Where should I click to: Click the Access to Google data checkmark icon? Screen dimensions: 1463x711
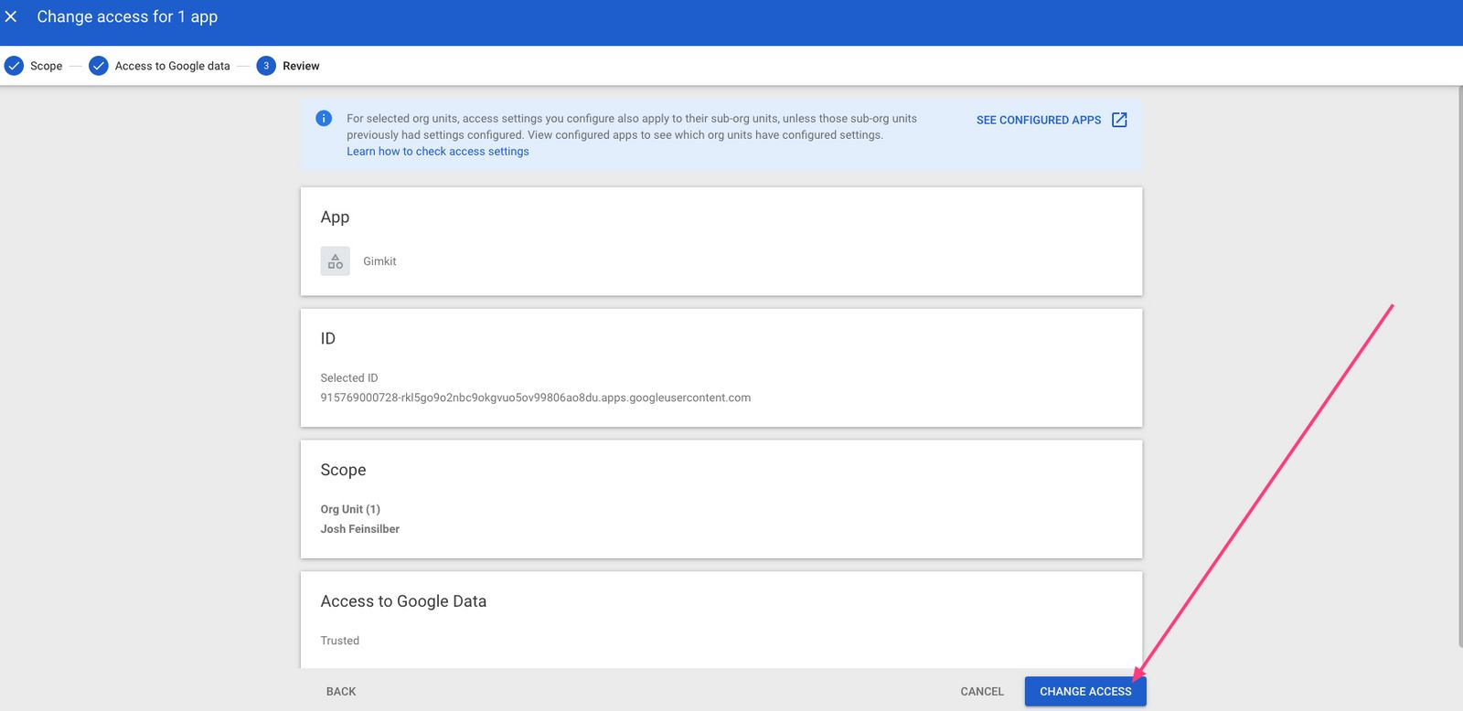(x=99, y=66)
